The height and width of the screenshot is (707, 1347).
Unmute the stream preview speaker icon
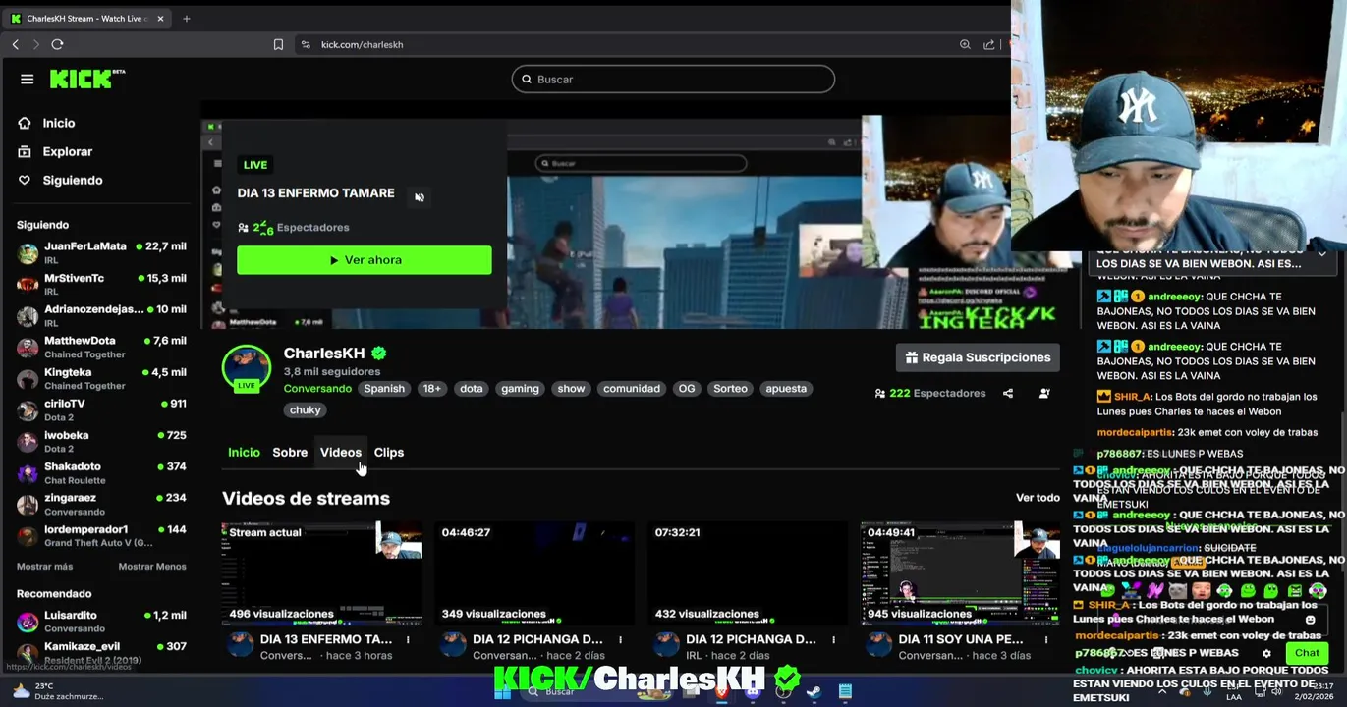click(420, 197)
